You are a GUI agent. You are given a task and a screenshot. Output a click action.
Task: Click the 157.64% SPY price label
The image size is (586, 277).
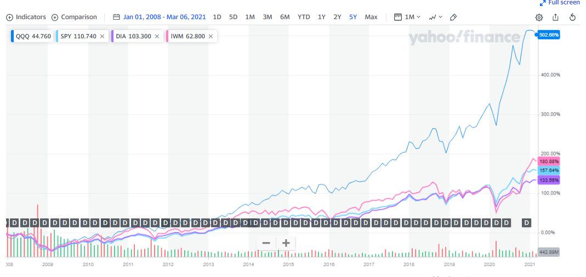coord(549,170)
